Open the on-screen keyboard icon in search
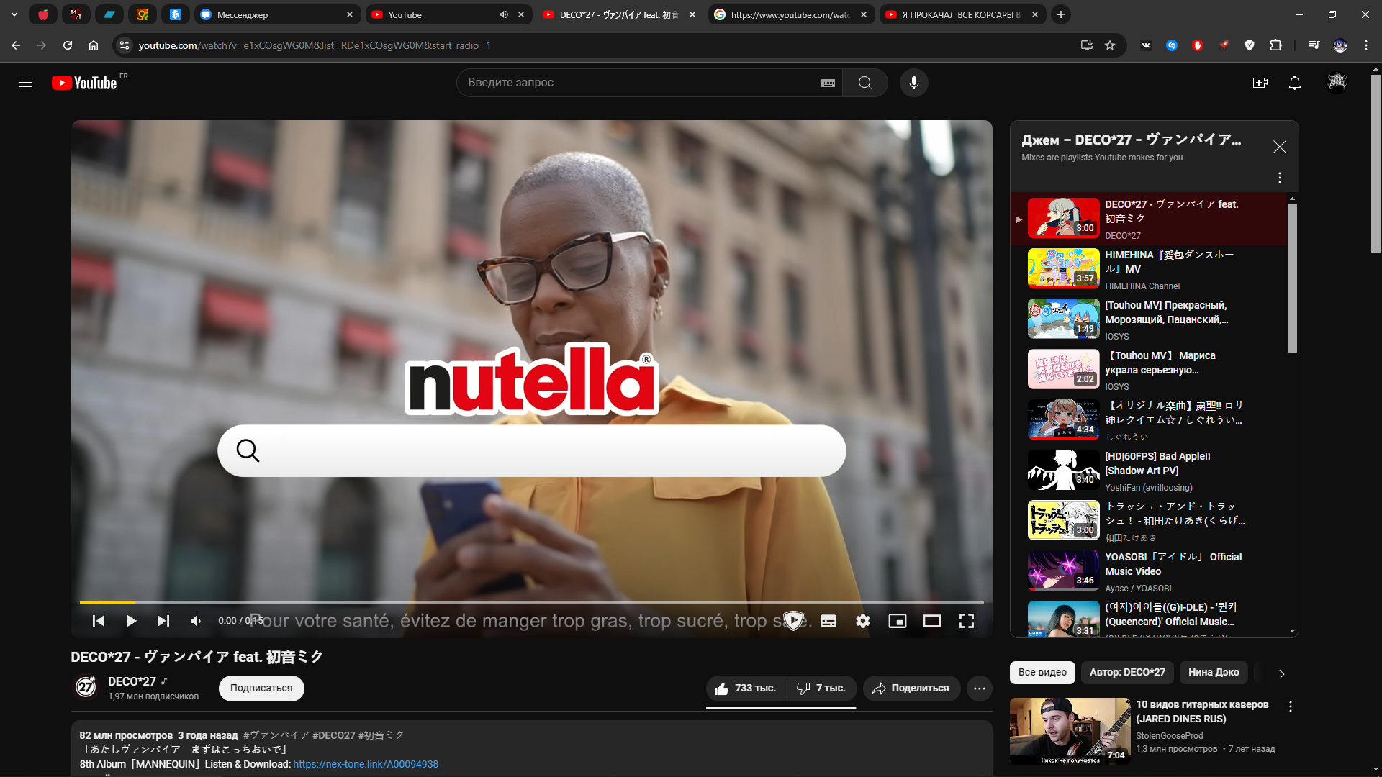Viewport: 1382px width, 777px height. pyautogui.click(x=828, y=83)
